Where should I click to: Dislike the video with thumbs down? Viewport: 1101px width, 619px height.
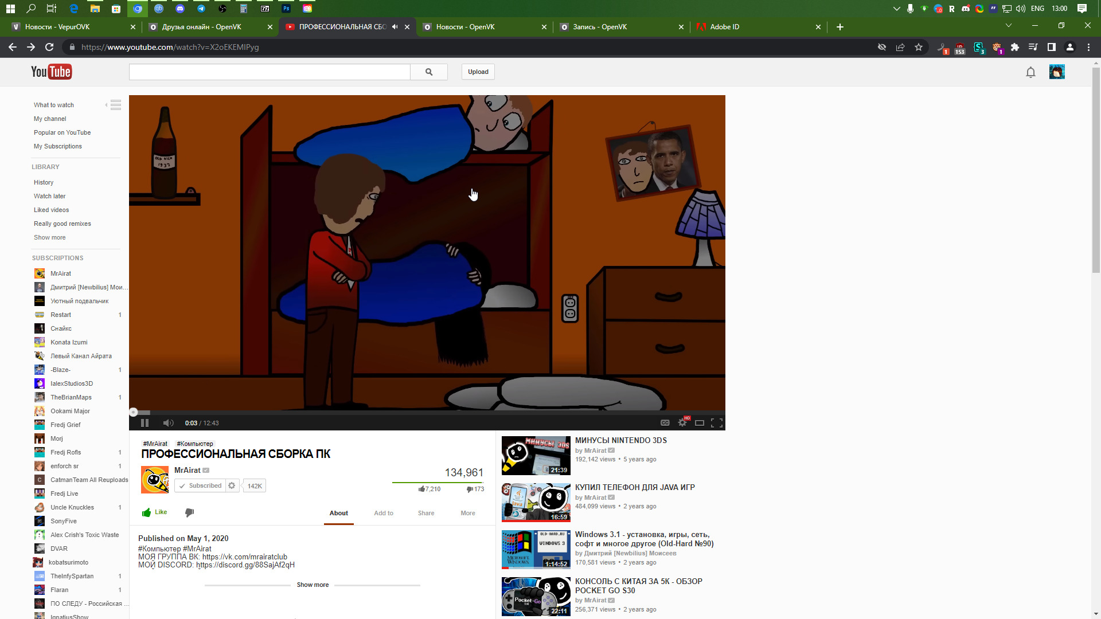[x=189, y=512]
